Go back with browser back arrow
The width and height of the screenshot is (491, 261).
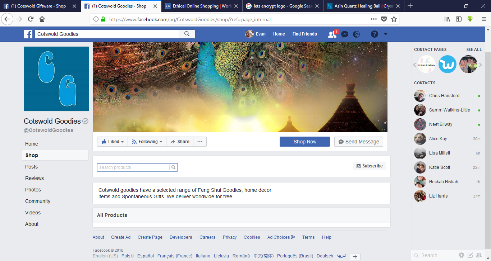click(x=7, y=19)
